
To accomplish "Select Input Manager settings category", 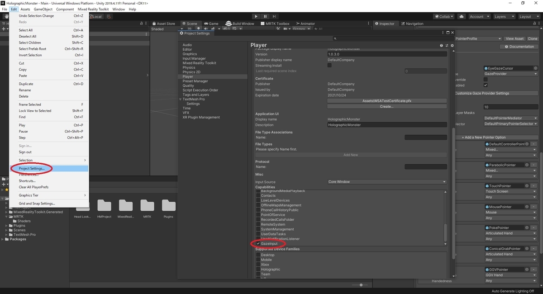I will [x=194, y=58].
